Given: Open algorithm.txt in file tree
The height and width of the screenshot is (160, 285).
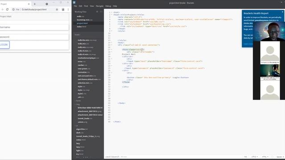Looking at the screenshot, I should [82, 129].
